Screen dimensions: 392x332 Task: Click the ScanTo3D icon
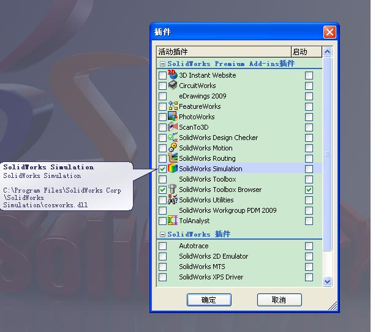point(173,127)
